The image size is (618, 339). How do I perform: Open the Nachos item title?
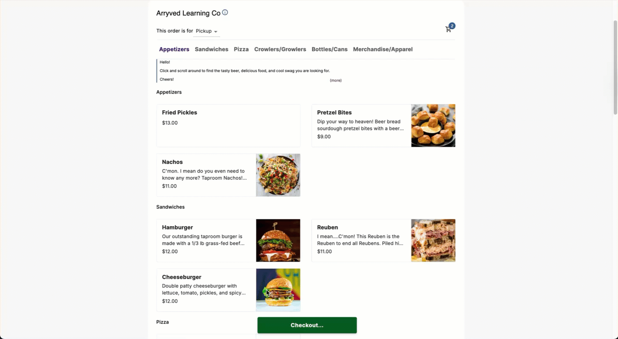[x=172, y=162]
